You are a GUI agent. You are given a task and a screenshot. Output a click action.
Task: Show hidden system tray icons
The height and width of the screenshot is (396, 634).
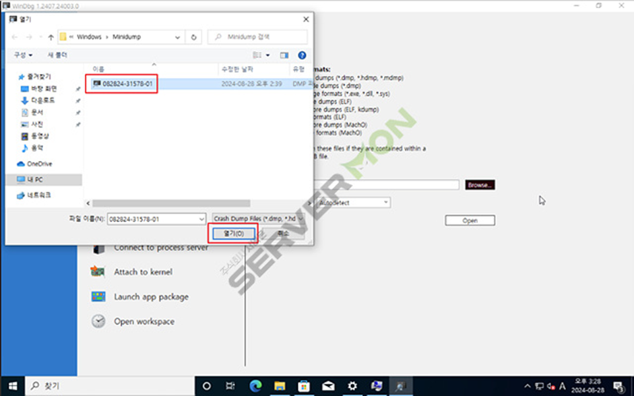click(528, 387)
